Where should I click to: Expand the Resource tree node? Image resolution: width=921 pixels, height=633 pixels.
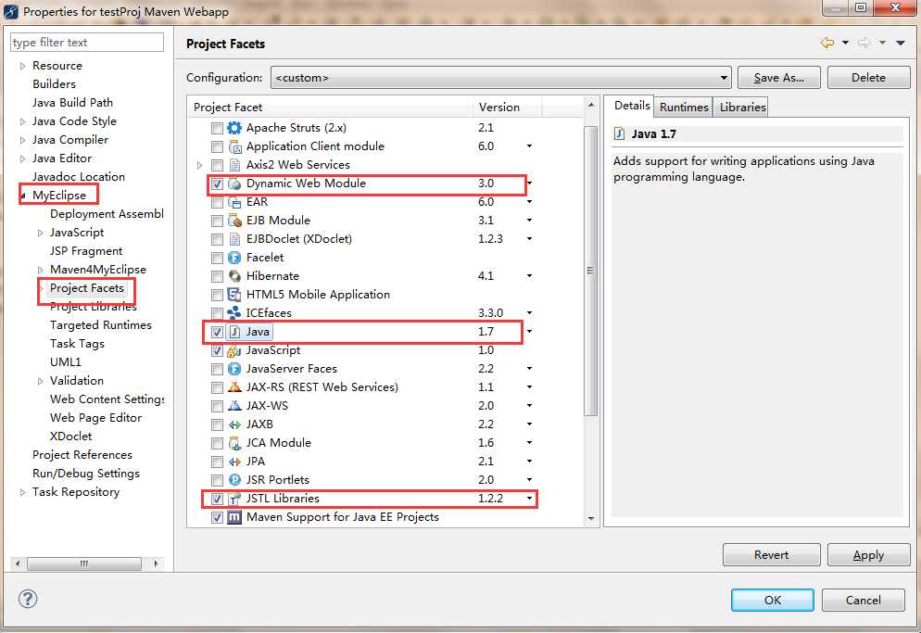click(23, 66)
